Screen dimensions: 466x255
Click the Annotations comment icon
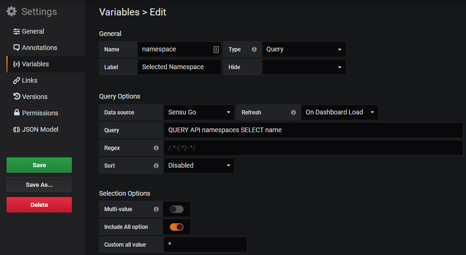tap(16, 48)
